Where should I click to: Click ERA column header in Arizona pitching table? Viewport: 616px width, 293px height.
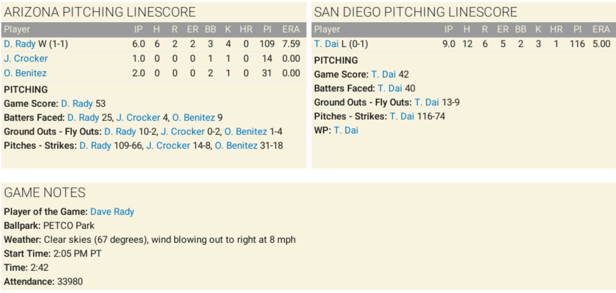(x=291, y=29)
